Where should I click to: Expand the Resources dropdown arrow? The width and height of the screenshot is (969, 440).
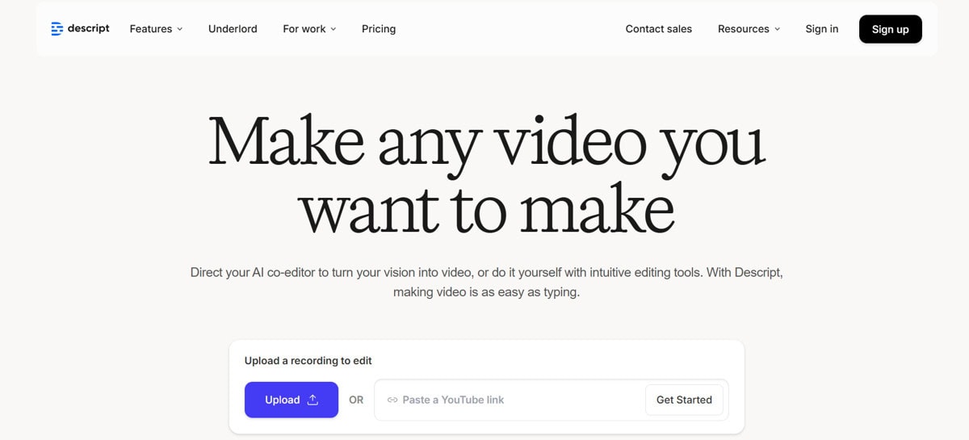pos(778,29)
